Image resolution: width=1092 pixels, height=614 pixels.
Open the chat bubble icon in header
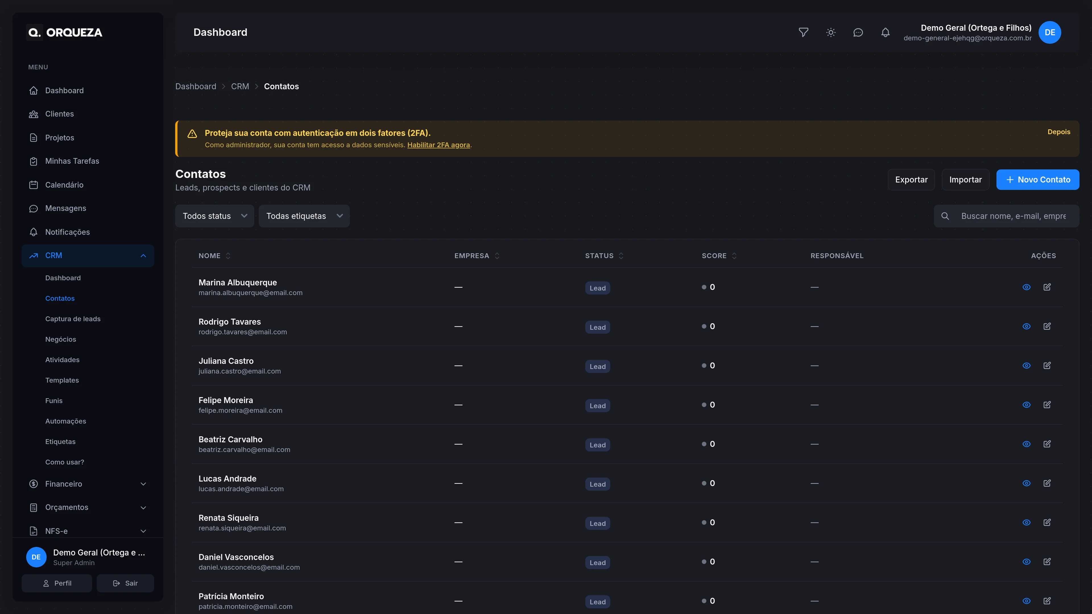(858, 33)
